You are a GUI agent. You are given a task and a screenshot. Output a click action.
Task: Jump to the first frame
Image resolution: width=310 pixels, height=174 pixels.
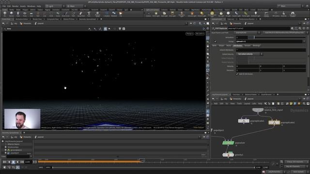pos(4,162)
